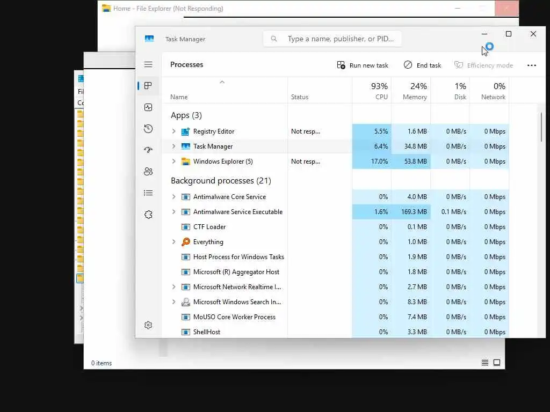Viewport: 550px width, 412px height.
Task: Expand Microsoft Windows Search Indexer row
Action: [x=173, y=302]
